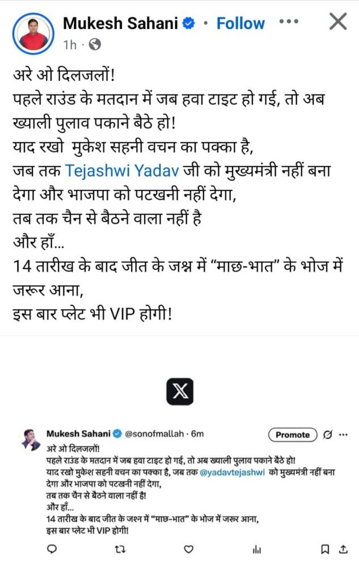Open the three-dot post options menu
This screenshot has height=582, width=359.
[x=289, y=22]
